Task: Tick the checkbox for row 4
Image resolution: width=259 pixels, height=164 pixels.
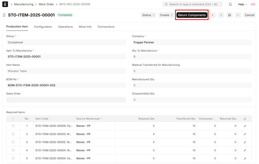Action: [13, 150]
